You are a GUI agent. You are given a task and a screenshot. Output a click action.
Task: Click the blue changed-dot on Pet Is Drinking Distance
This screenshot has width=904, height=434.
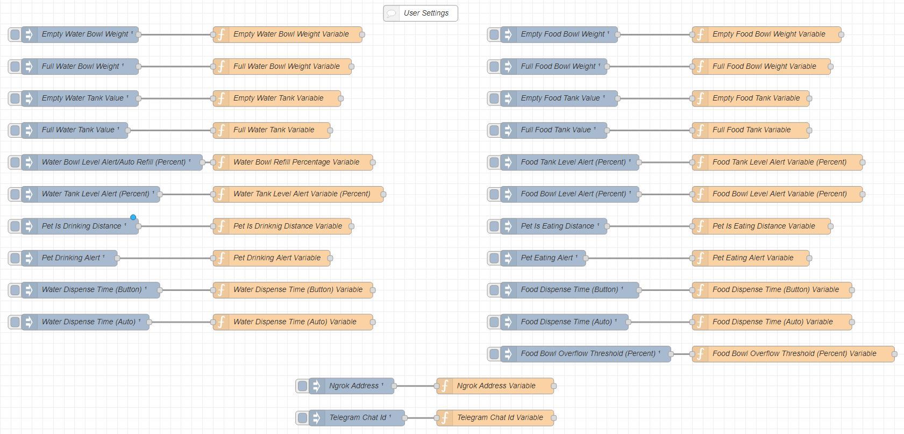(133, 217)
